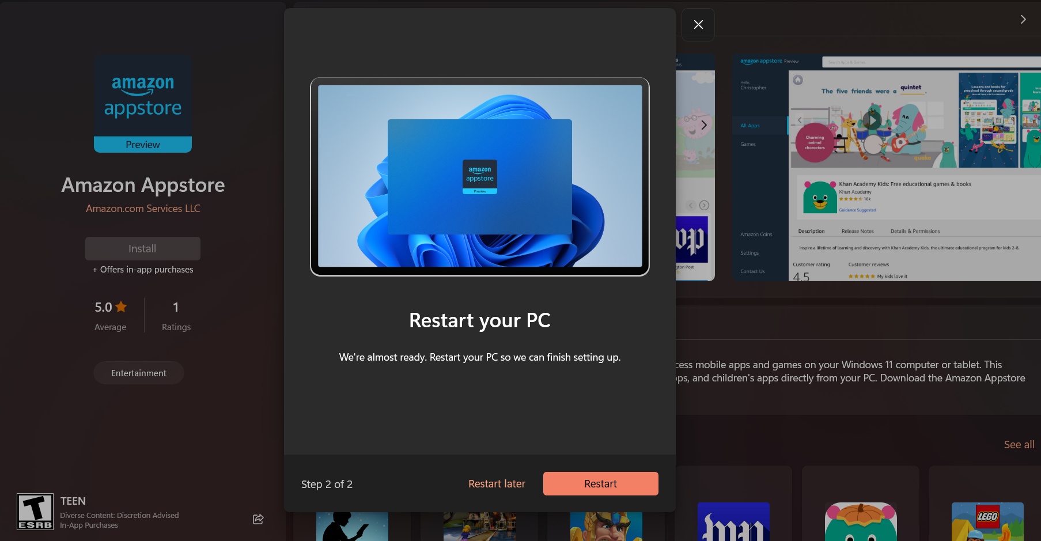Click "Diverse Content: Discretion Advised" text

point(120,516)
